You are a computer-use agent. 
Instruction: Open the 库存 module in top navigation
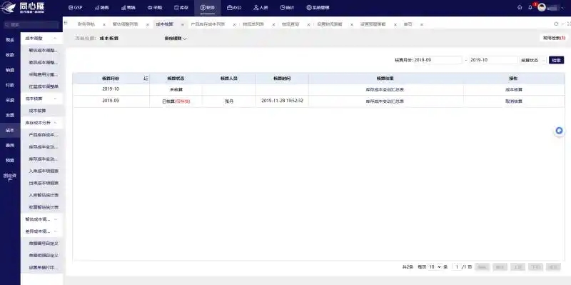(x=181, y=8)
